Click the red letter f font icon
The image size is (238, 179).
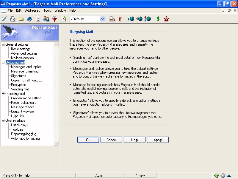[120, 19]
